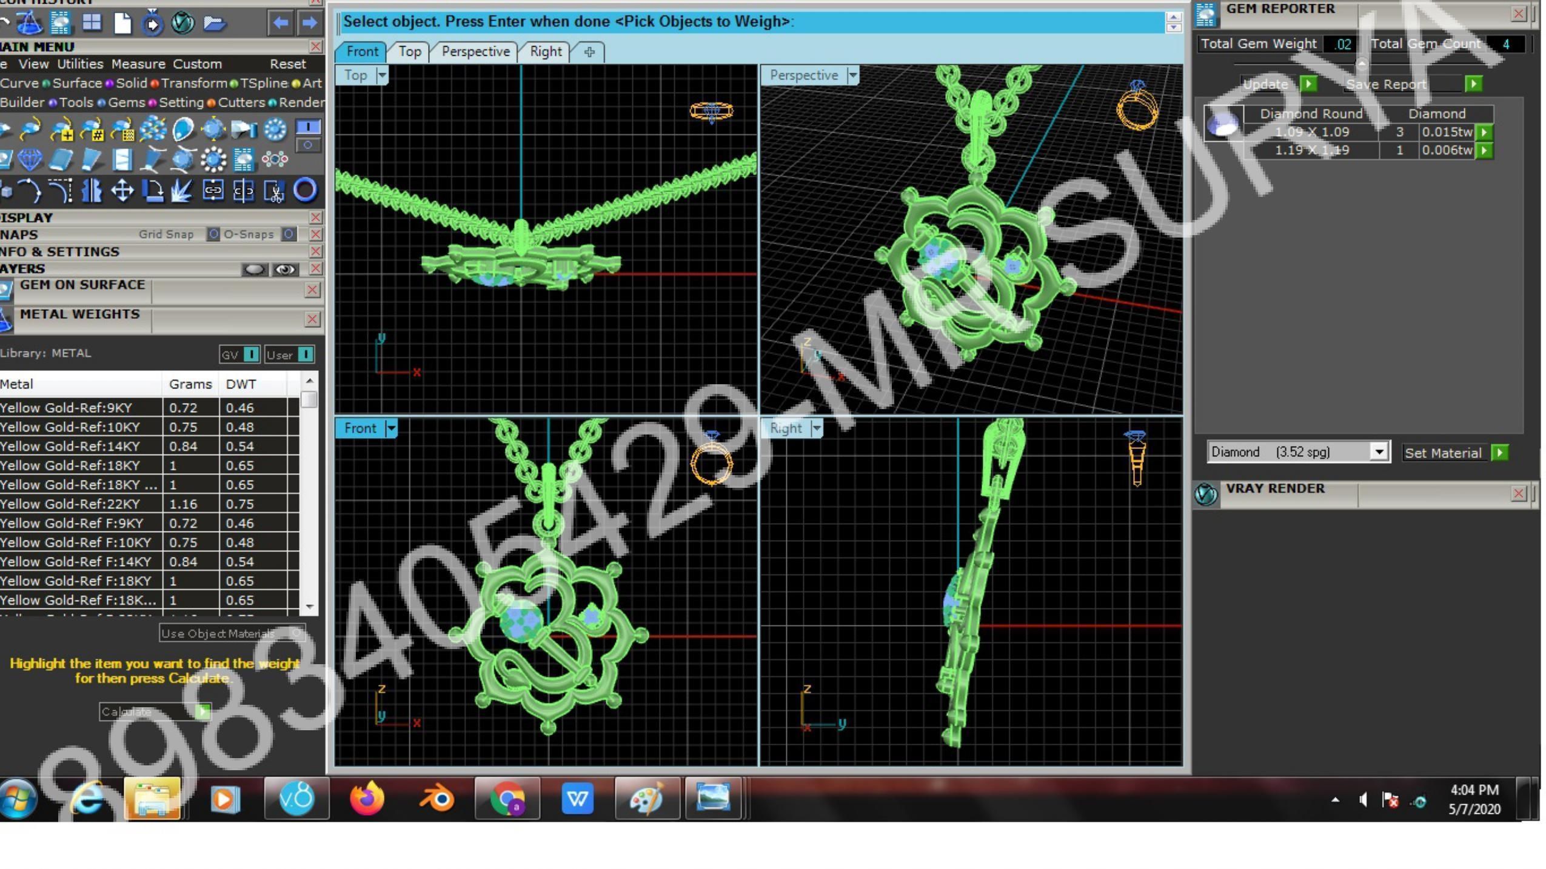Toggle the layers shaded oval icon
1546x869 pixels.
(x=254, y=269)
